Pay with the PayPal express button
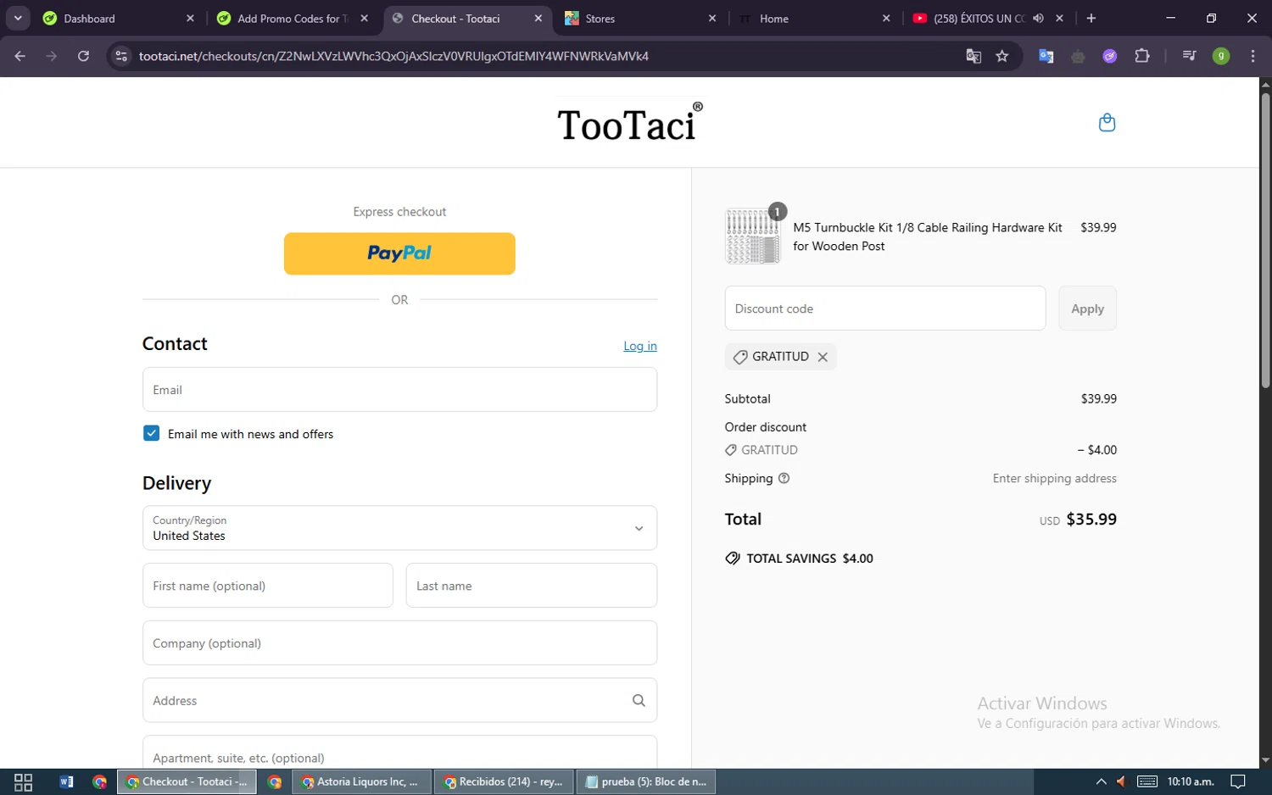The image size is (1272, 795). 399,253
